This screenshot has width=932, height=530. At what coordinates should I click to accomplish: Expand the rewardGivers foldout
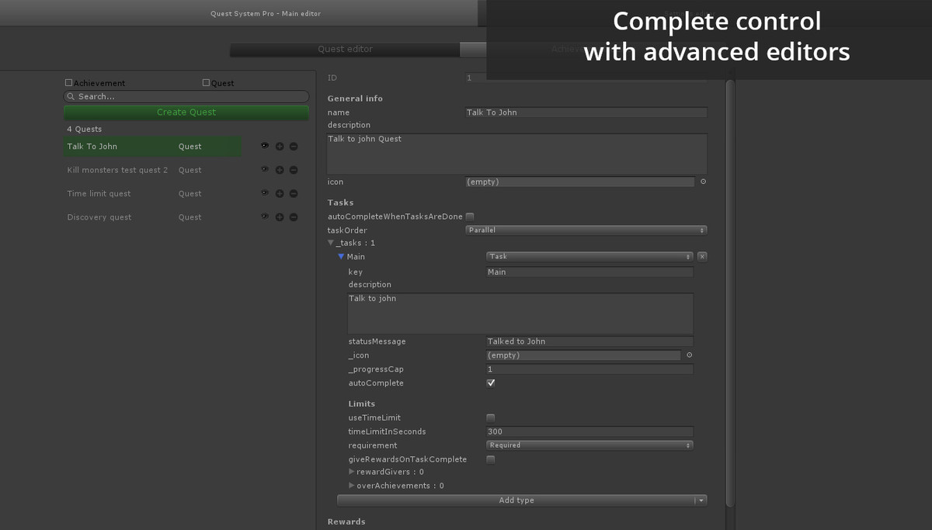click(352, 472)
